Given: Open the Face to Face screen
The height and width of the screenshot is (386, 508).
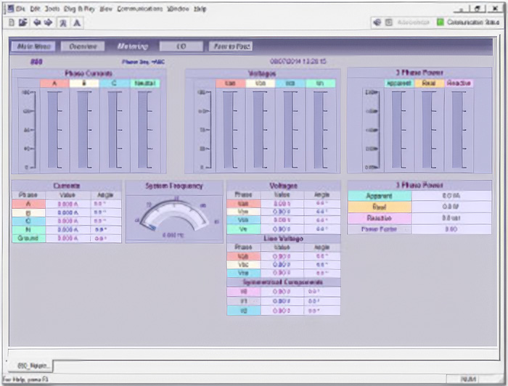Looking at the screenshot, I should point(232,46).
